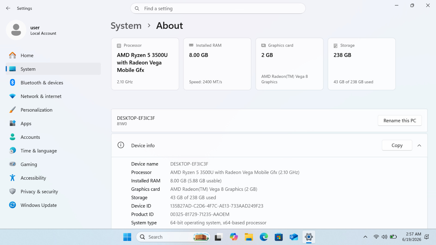The height and width of the screenshot is (245, 436).
Task: Click the Personalization paintbrush icon
Action: tap(13, 110)
